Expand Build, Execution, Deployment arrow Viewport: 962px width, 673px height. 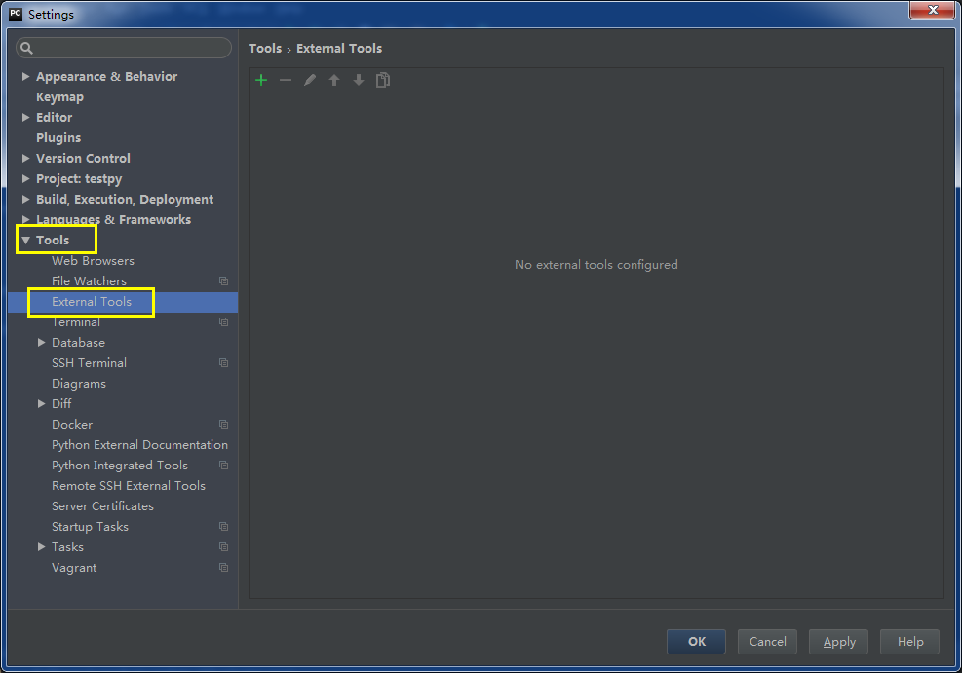coord(25,200)
